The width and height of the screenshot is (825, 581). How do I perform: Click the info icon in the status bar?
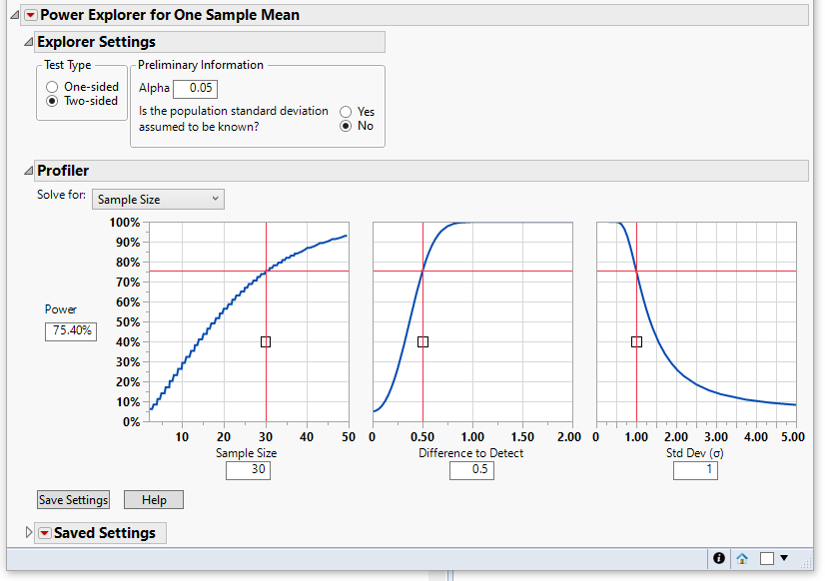(x=718, y=558)
